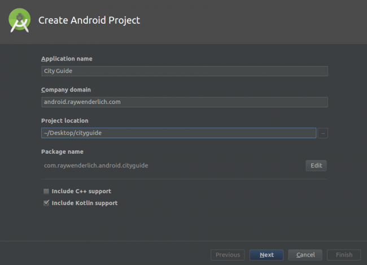Click the Android Studio logo icon
This screenshot has width=367, height=265.
click(19, 20)
